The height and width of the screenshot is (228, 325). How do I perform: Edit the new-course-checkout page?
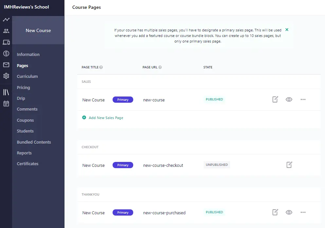[289, 165]
